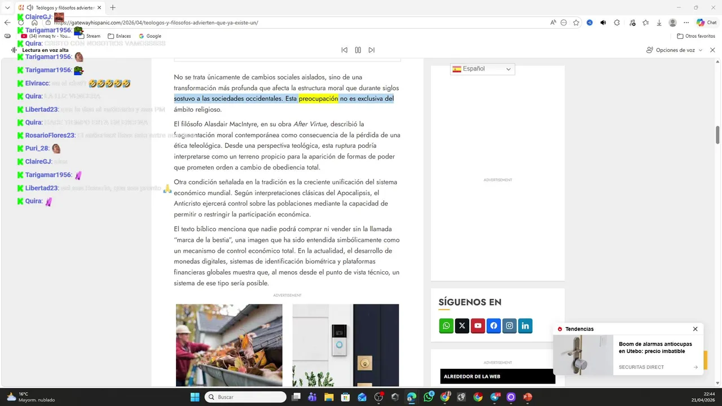Screen dimensions: 722x406
Task: Mute the tab via speaker icon
Action: click(29, 8)
